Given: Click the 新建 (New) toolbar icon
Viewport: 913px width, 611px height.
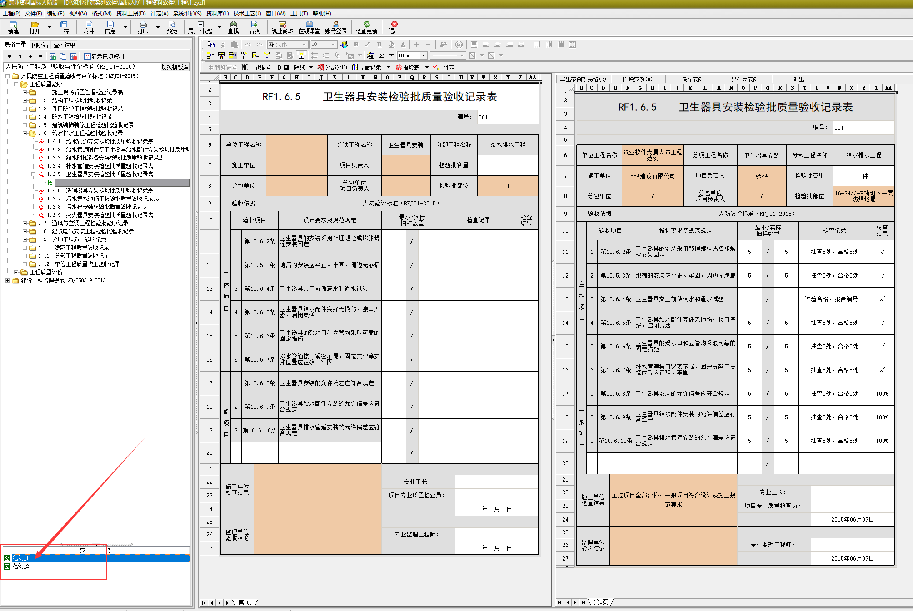Looking at the screenshot, I should 13,27.
